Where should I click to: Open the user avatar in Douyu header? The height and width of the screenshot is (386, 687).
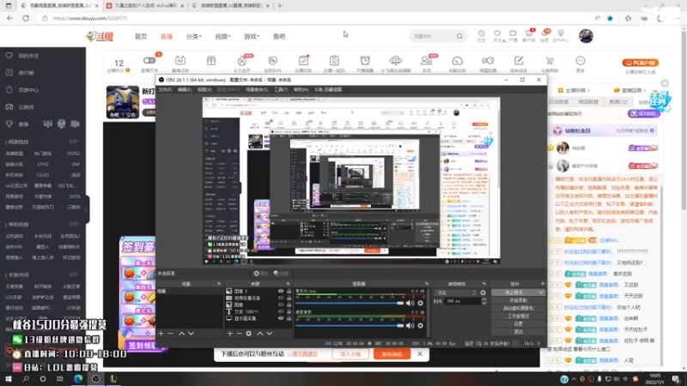[586, 36]
